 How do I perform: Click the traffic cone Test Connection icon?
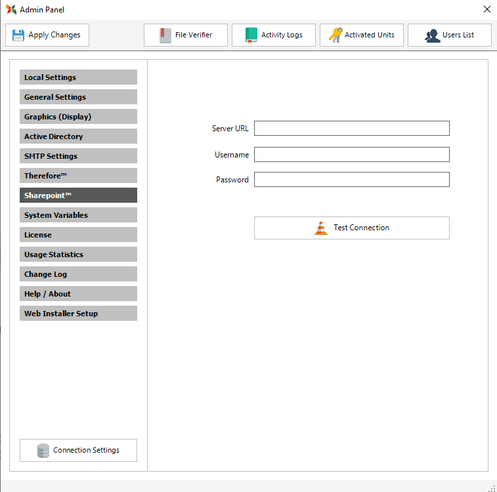(x=321, y=228)
